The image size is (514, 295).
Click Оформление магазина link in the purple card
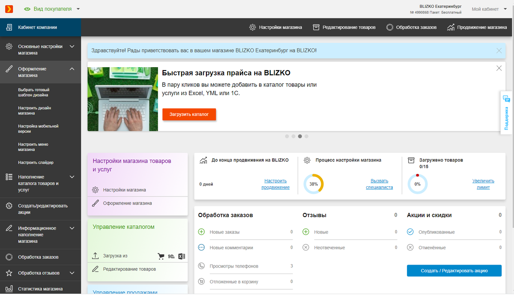click(127, 203)
